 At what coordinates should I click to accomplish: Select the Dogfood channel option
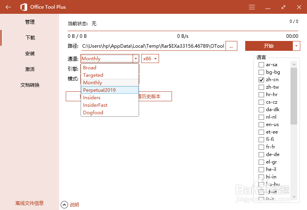click(110, 113)
